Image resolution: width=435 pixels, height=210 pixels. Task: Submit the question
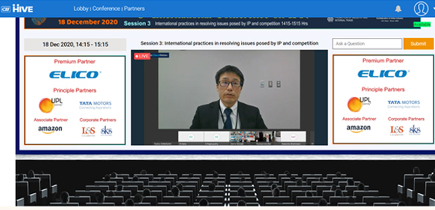(x=418, y=44)
